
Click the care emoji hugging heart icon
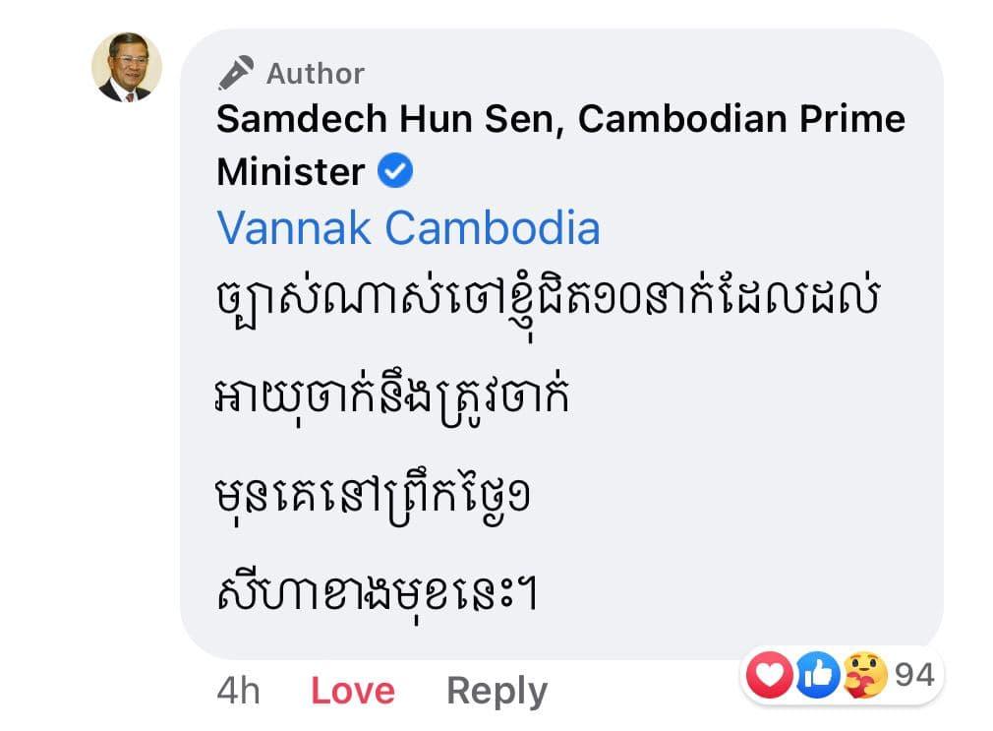(x=866, y=675)
